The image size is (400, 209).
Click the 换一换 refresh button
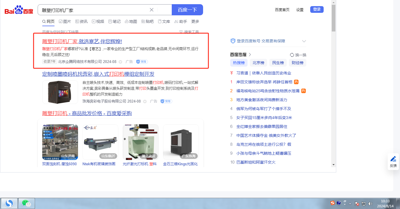coord(298,55)
